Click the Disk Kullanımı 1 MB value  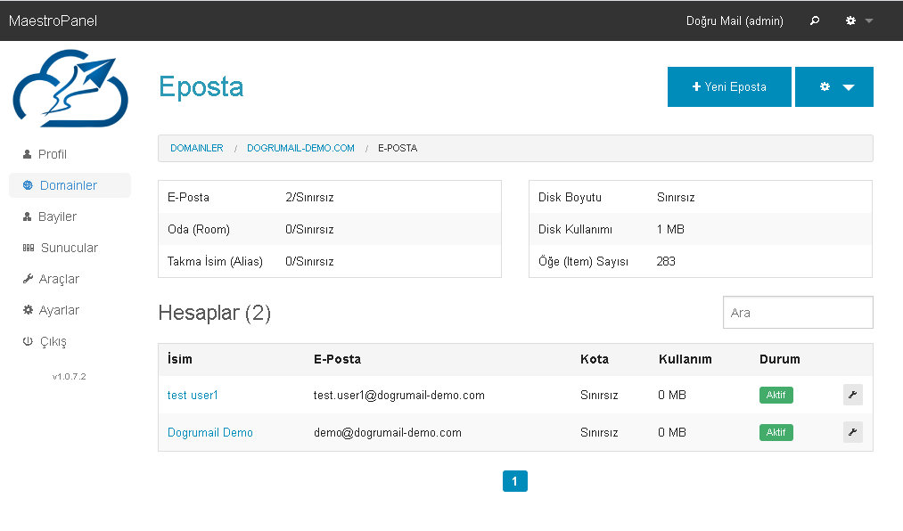click(x=670, y=229)
